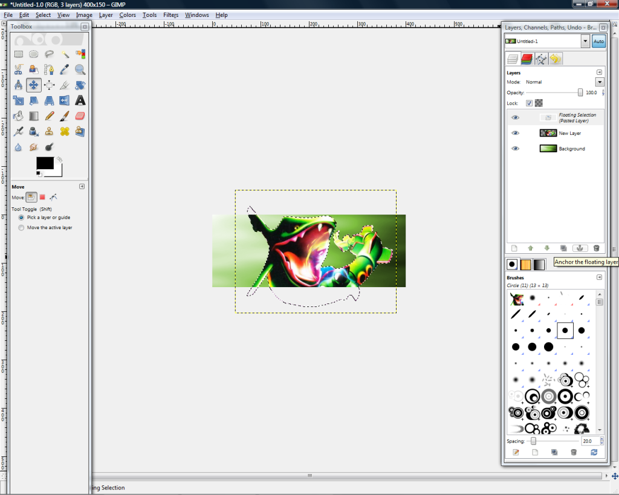
Task: Choose the Heal tool
Action: (x=65, y=131)
